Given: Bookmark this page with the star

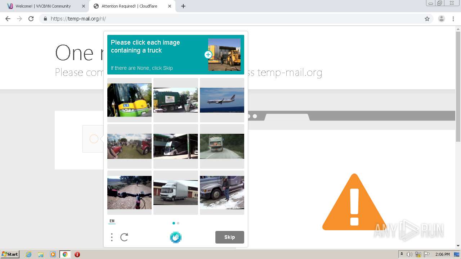Looking at the screenshot, I should [x=427, y=19].
